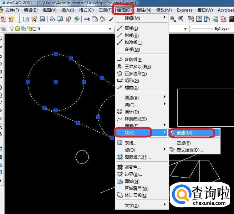234x214 pixels.
Task: Open the Layer Properties Manager icon
Action: tap(4, 29)
